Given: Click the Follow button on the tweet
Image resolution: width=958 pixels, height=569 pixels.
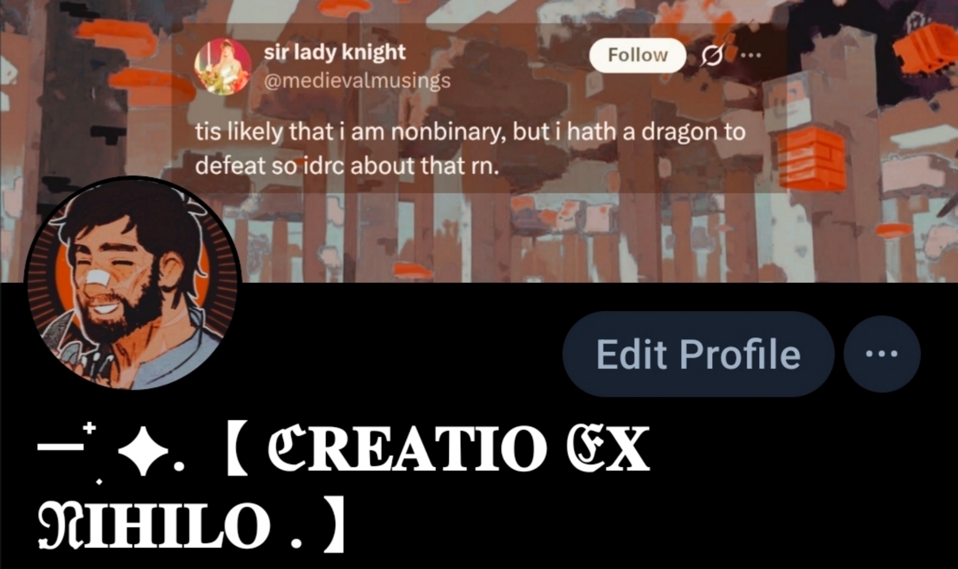Looking at the screenshot, I should coord(637,55).
